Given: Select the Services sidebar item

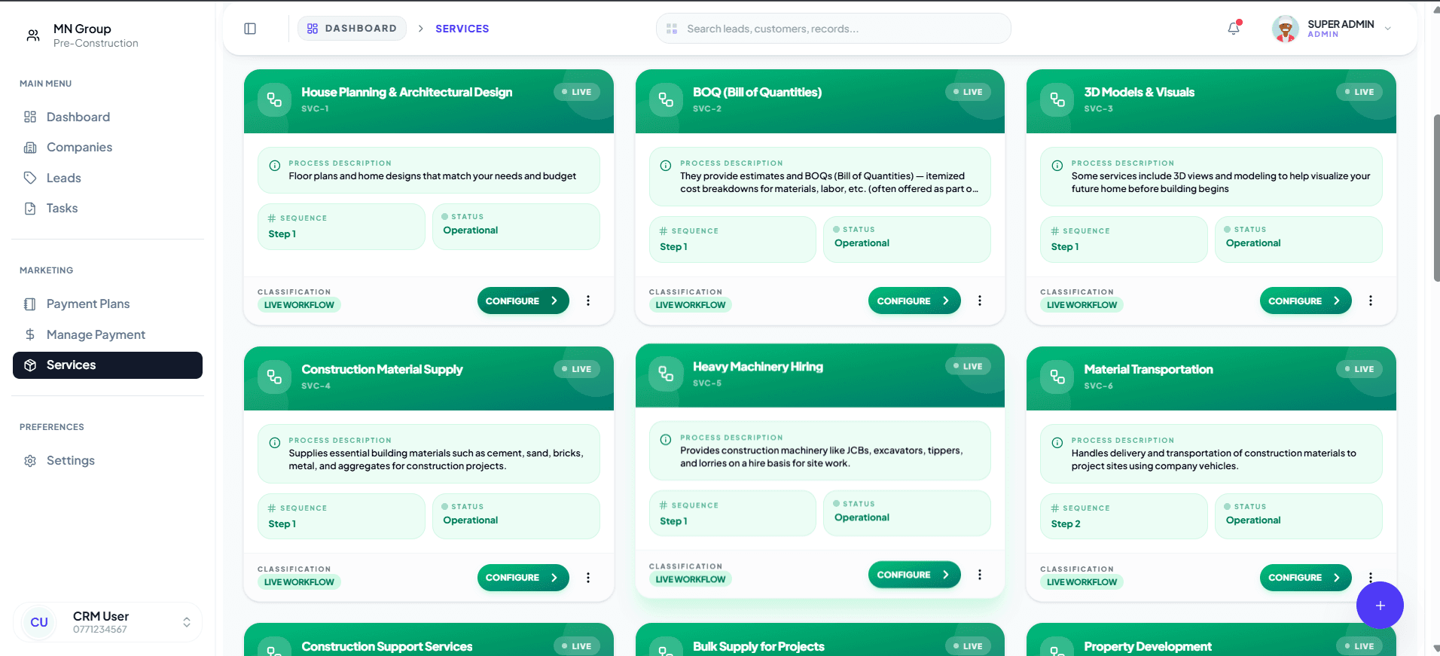Looking at the screenshot, I should (108, 365).
